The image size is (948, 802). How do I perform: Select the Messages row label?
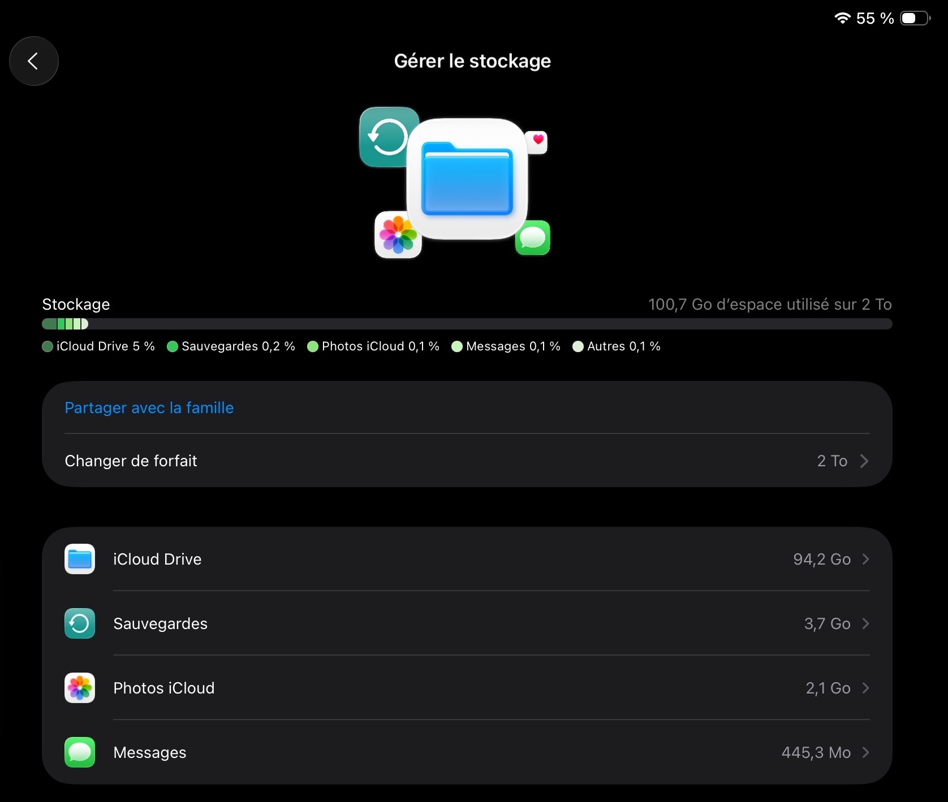pos(150,752)
